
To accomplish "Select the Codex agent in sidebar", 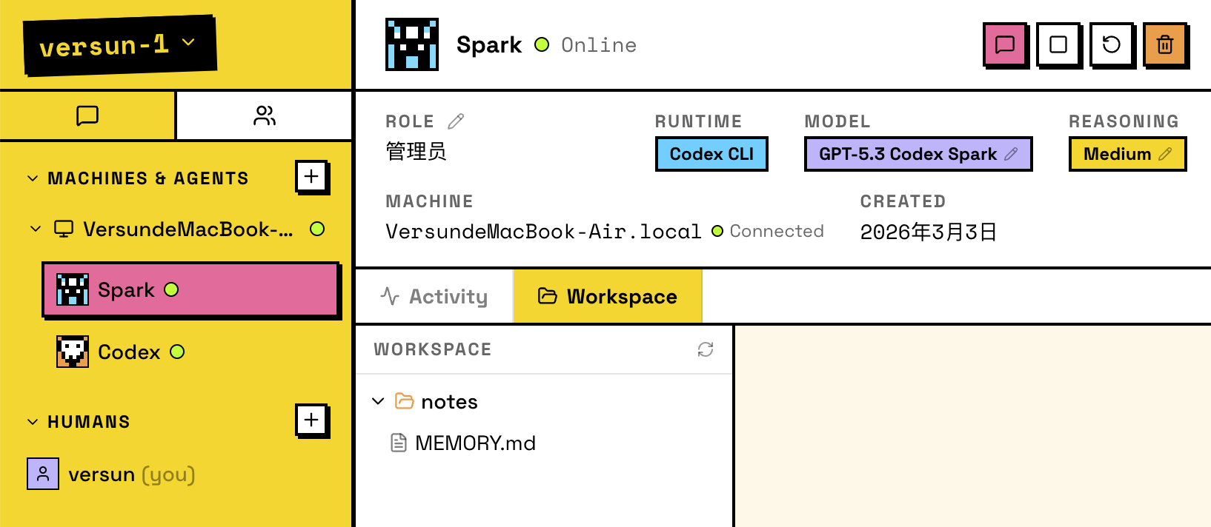I will click(190, 352).
